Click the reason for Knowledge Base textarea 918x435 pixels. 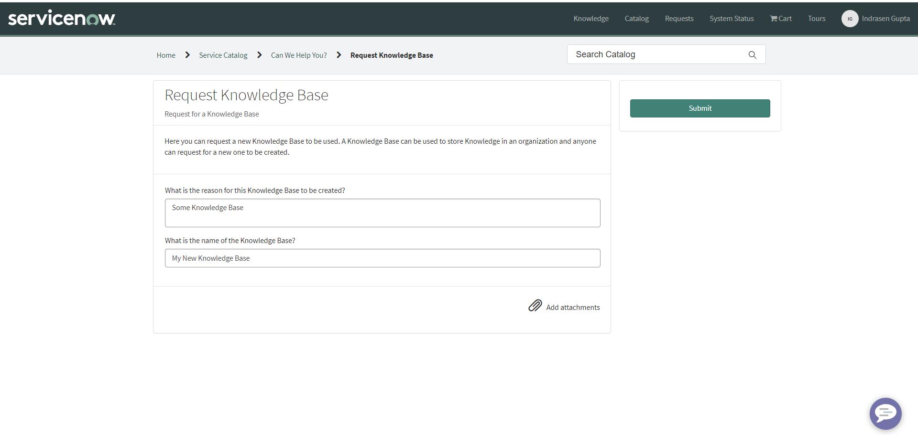click(382, 213)
